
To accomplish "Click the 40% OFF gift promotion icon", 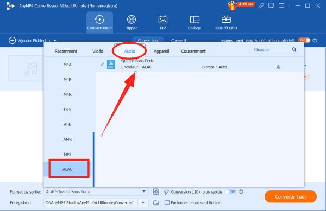I will (241, 5).
